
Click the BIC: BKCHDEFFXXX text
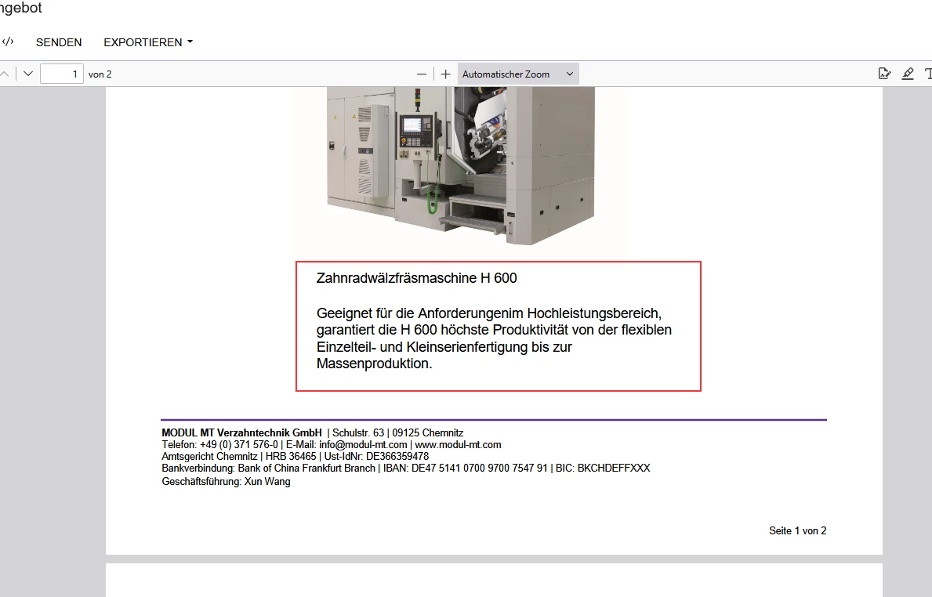click(x=603, y=468)
